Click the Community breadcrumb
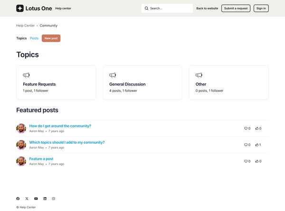 [48, 26]
